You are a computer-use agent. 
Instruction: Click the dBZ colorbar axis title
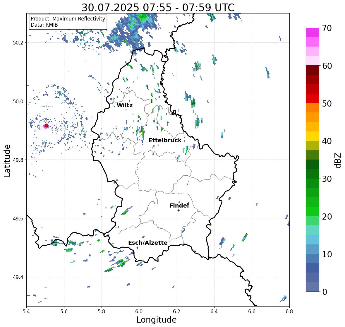click(x=338, y=160)
